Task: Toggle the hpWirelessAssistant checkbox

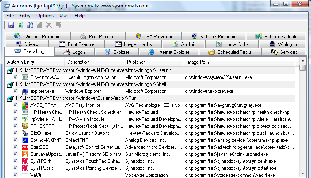Action: tap(15, 119)
